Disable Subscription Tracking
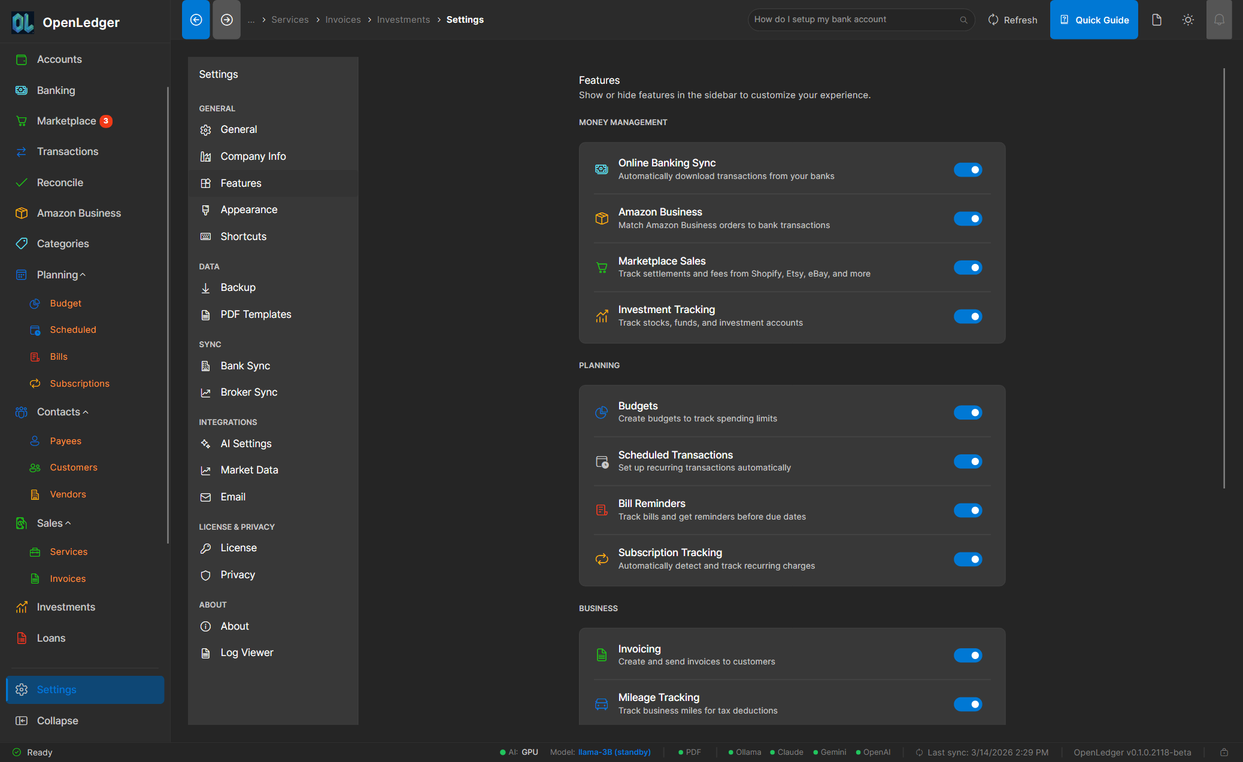 [x=968, y=558]
